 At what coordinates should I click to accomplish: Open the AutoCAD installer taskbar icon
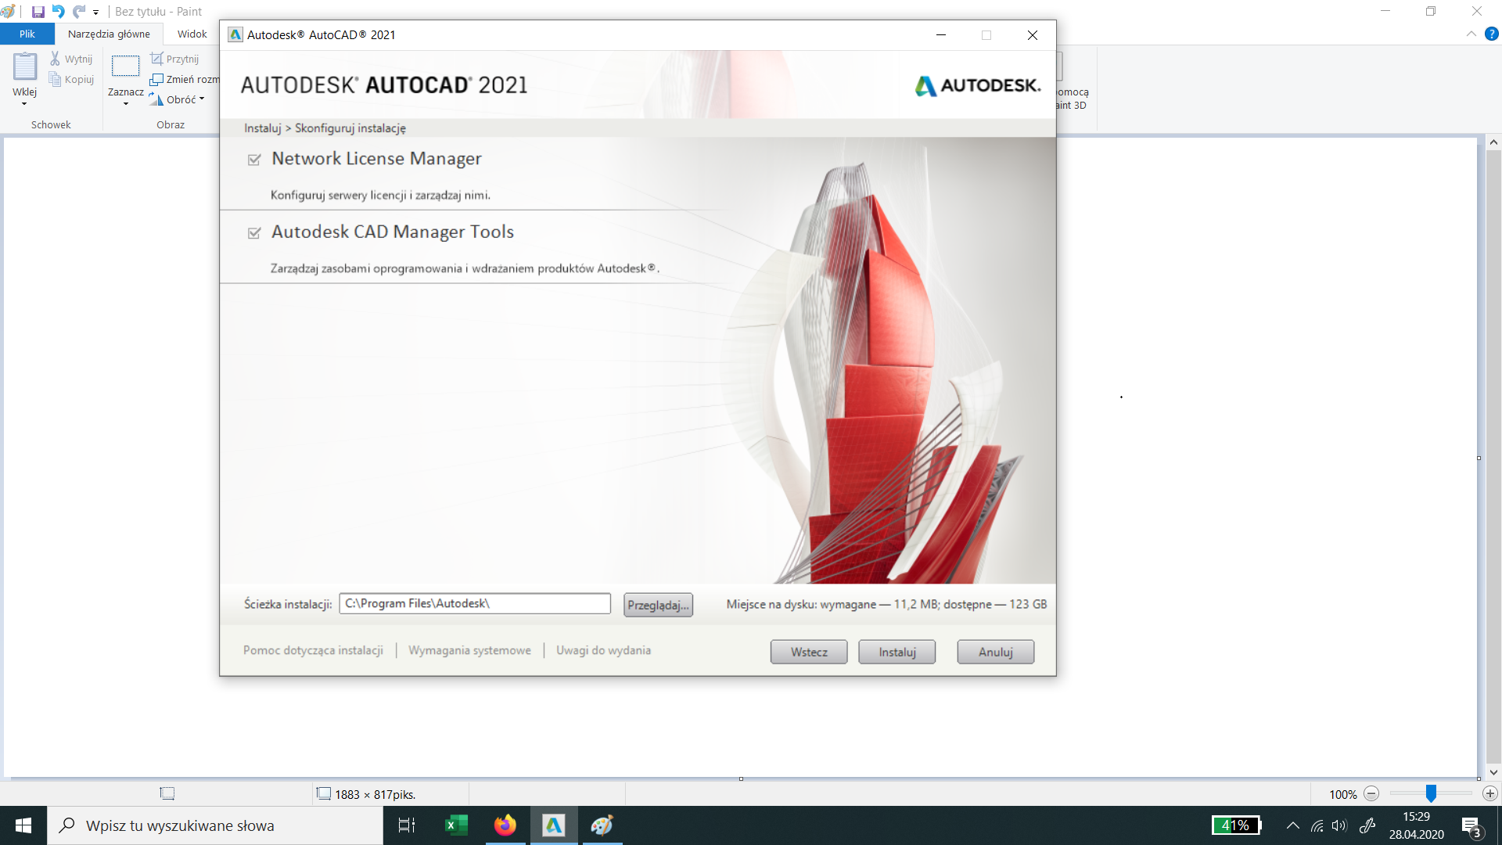pyautogui.click(x=553, y=825)
